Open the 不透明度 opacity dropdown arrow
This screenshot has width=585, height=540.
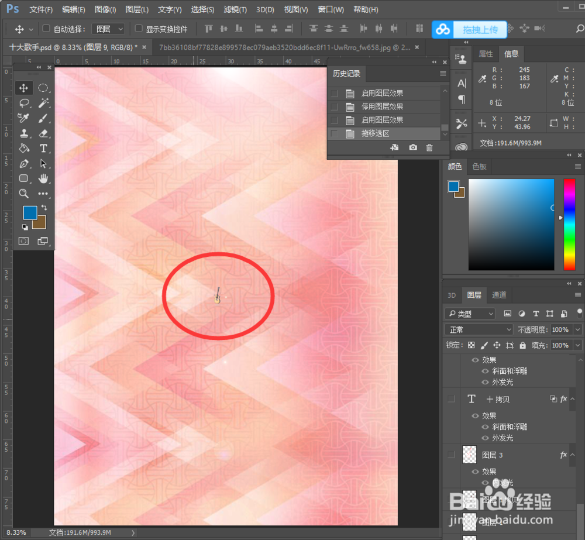[x=577, y=329]
